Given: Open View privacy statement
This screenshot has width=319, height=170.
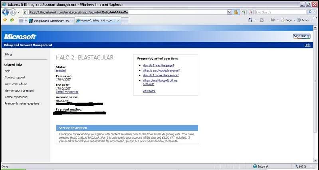Looking at the screenshot, I should (x=19, y=90).
